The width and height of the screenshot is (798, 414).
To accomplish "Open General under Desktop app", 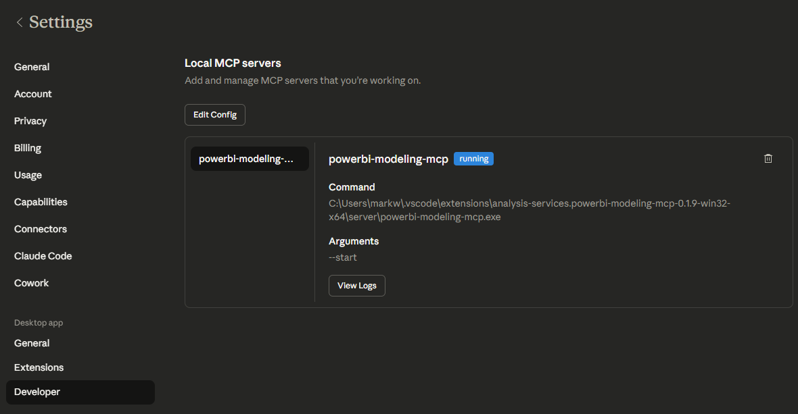I will (31, 343).
